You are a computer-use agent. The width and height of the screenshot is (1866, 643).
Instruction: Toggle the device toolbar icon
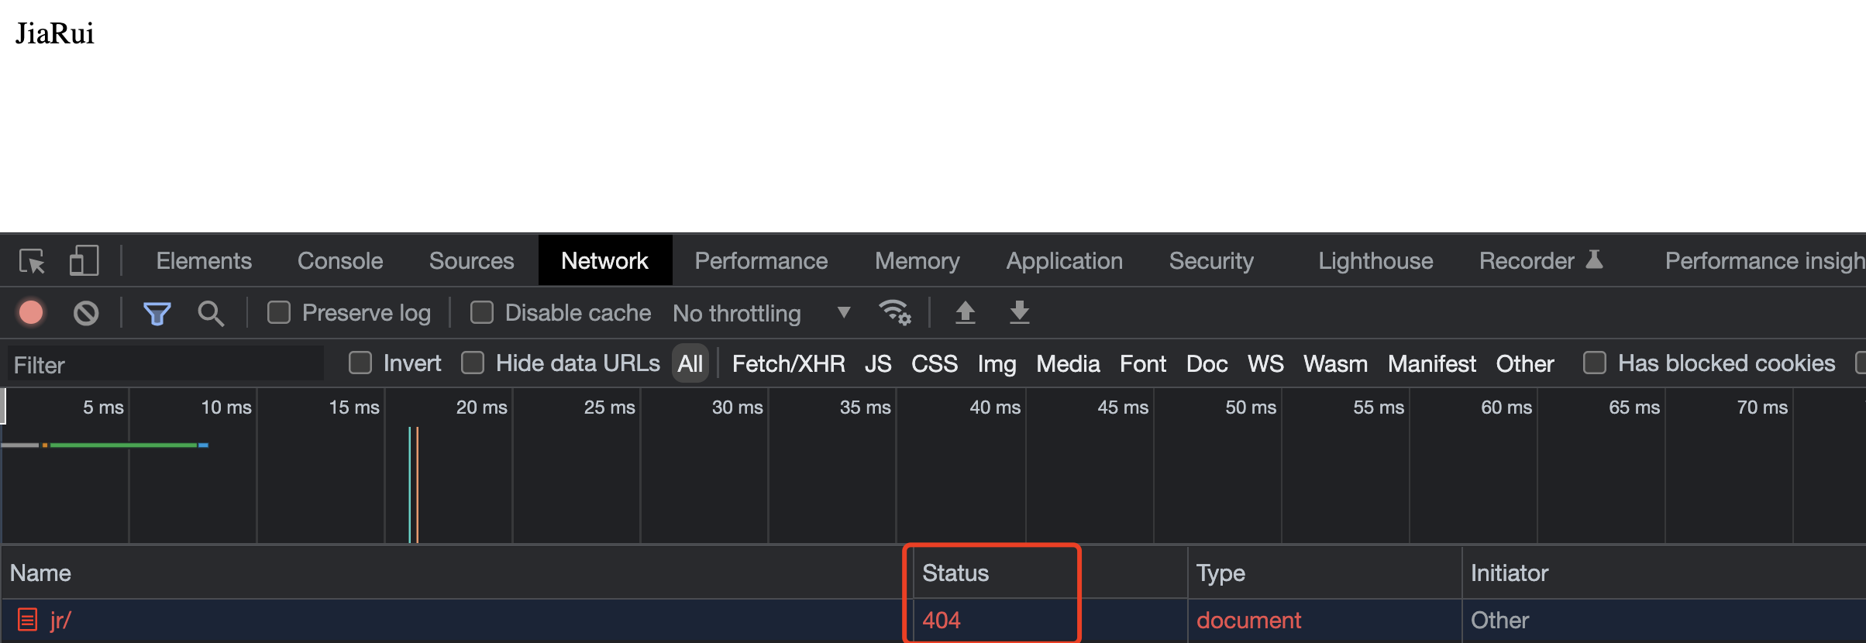(84, 261)
